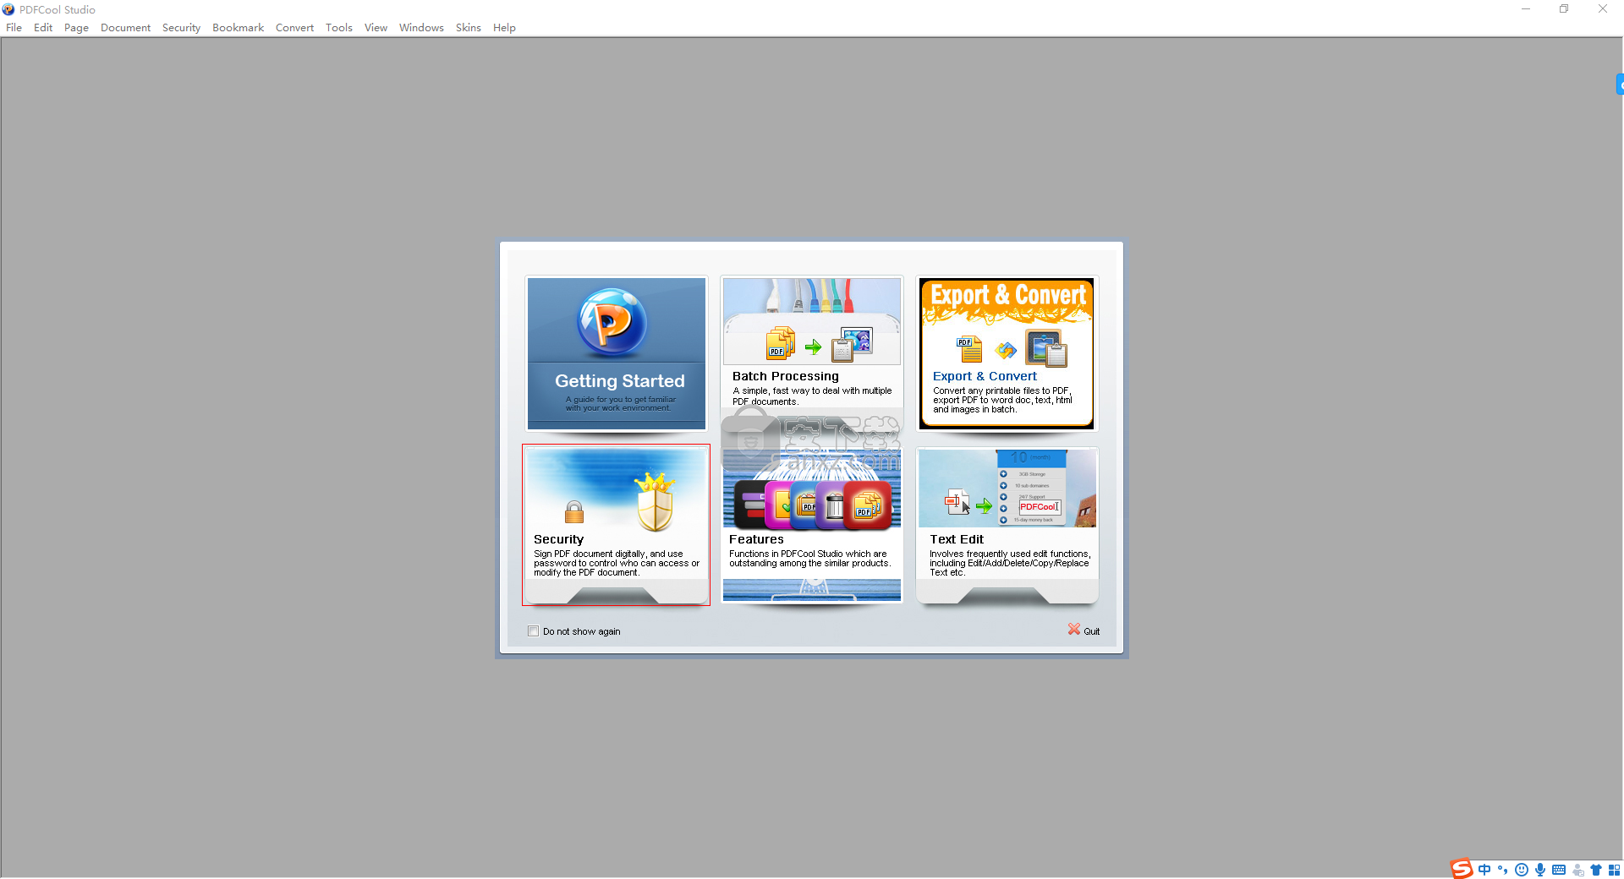The height and width of the screenshot is (879, 1624).
Task: Open the Features tile
Action: coord(812,525)
